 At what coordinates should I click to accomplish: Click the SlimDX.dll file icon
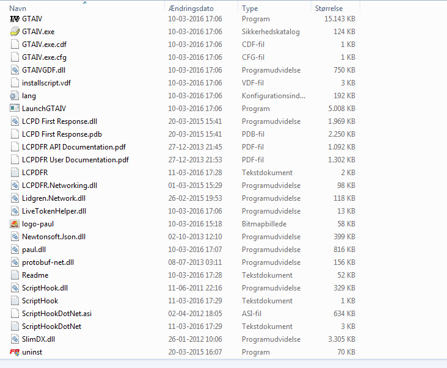click(15, 339)
